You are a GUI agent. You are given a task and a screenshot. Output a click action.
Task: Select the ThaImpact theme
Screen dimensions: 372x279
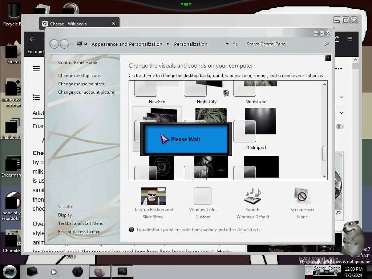255,129
